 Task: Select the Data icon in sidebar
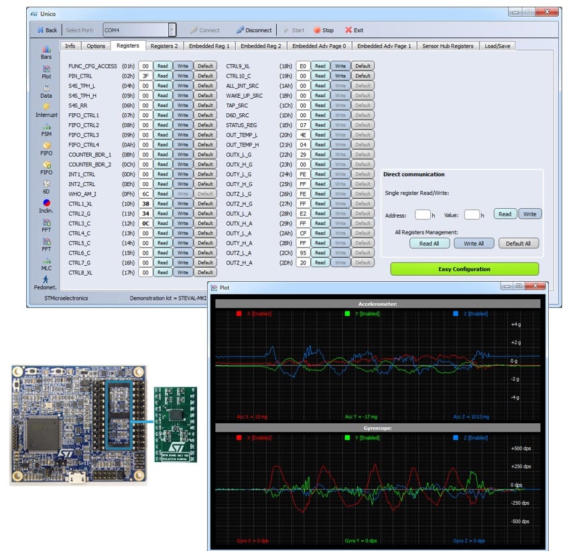(46, 90)
